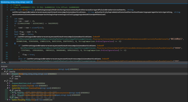Click method icon of Program.WebClient..ctor row
188x102 pixels.
pos(10,83)
